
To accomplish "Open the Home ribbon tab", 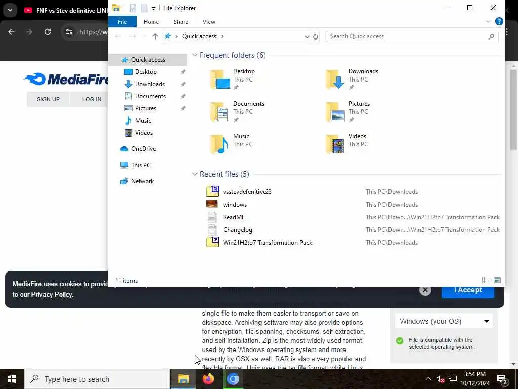I will pyautogui.click(x=151, y=22).
